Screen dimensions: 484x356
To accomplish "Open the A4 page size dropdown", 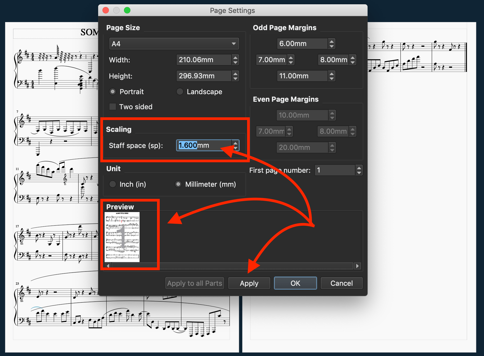I will click(x=174, y=43).
